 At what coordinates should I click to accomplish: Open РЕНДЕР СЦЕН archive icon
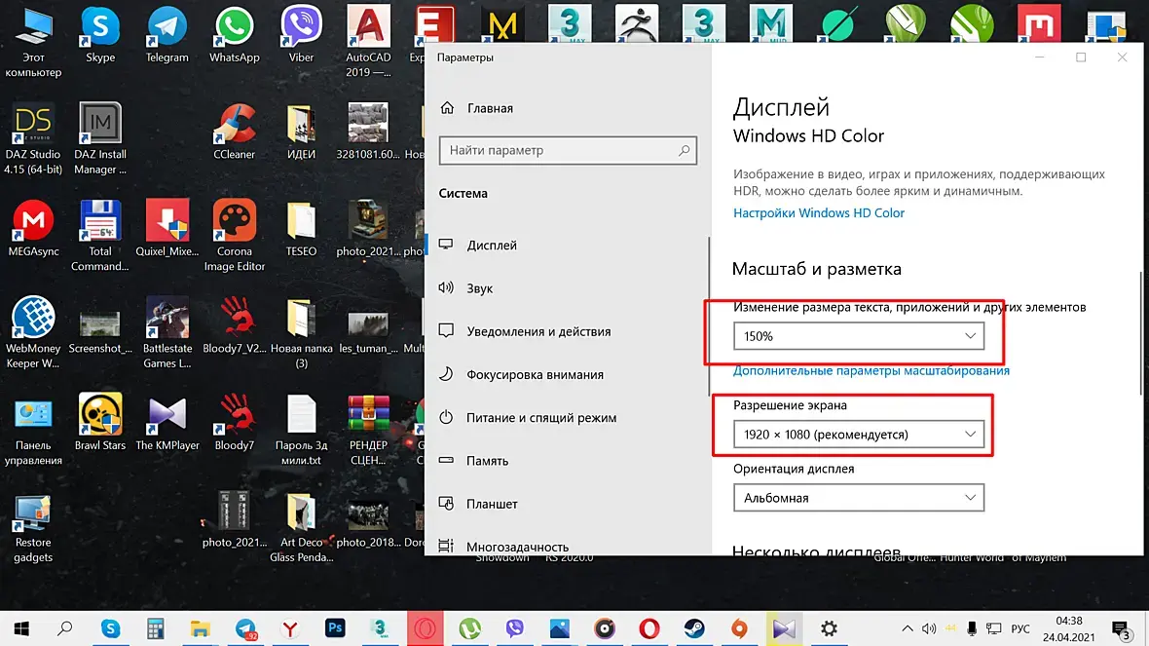[x=368, y=430]
